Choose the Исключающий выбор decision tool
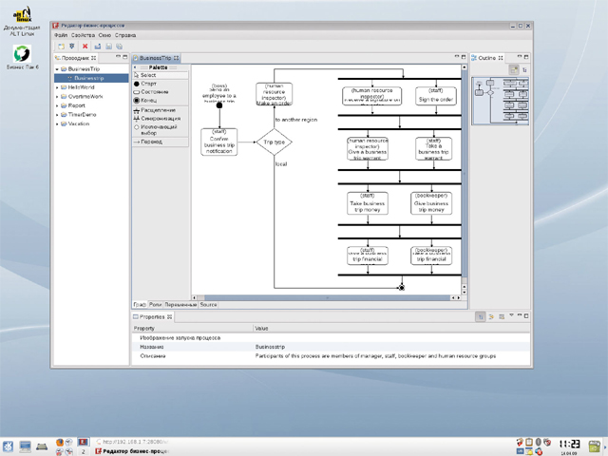 [x=161, y=129]
